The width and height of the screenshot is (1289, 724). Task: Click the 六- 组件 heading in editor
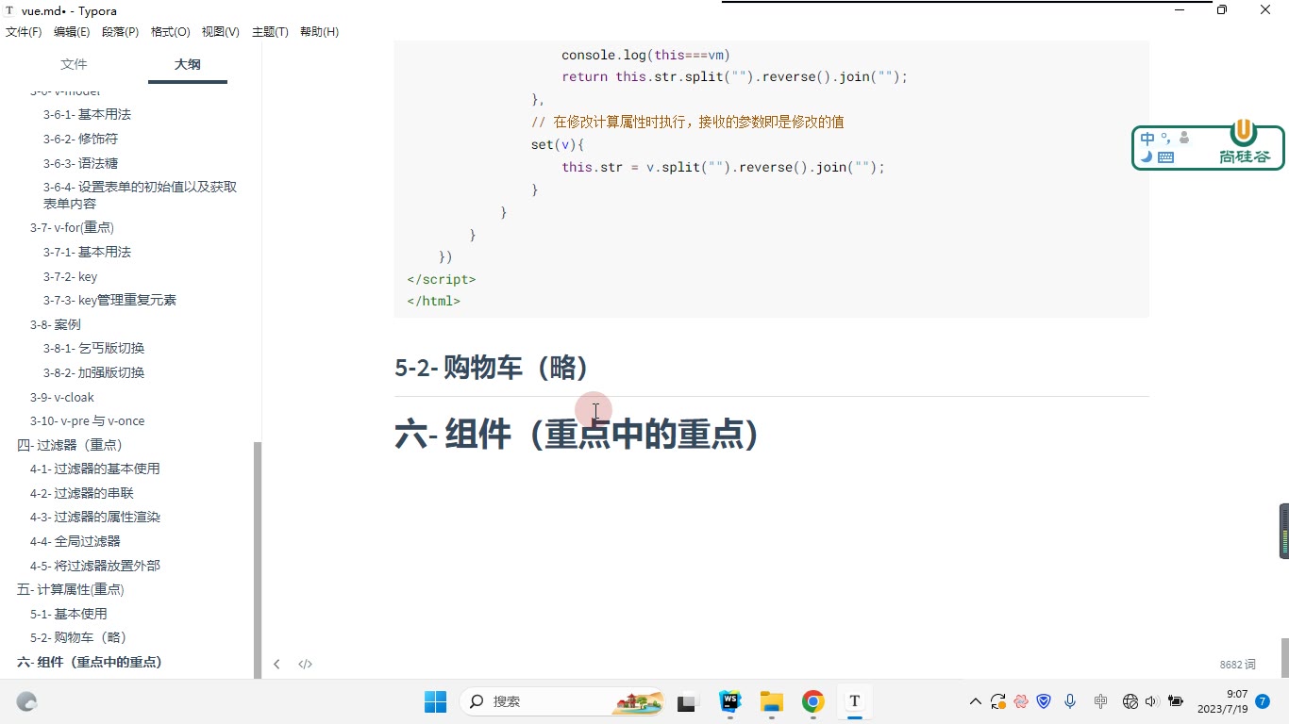click(576, 435)
